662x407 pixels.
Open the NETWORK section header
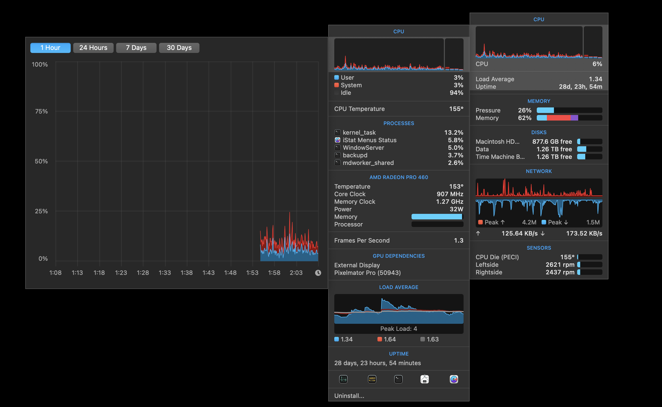tap(539, 171)
